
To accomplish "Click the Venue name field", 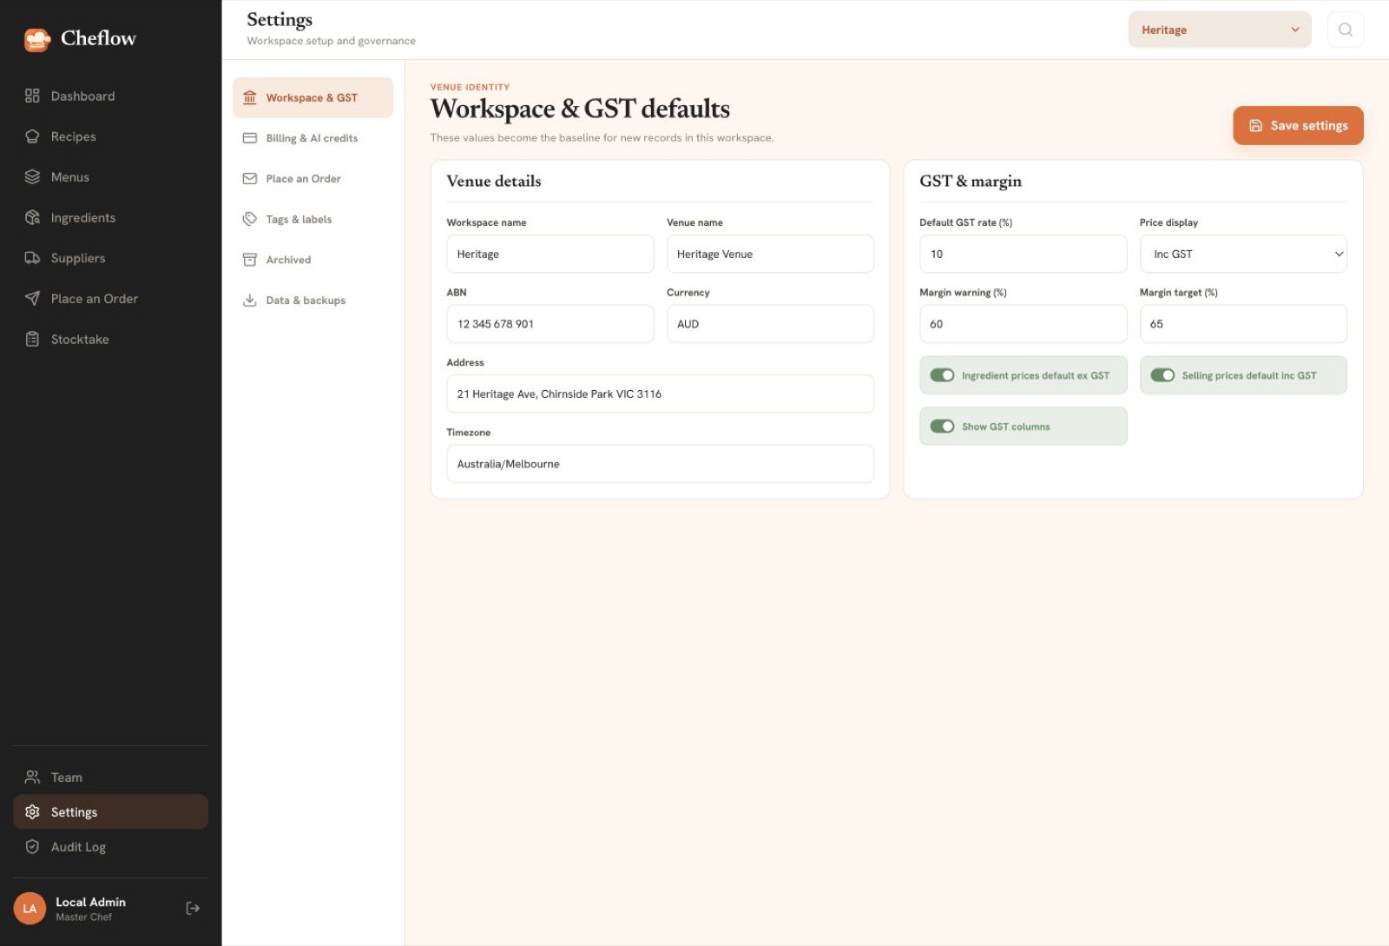I will point(770,254).
